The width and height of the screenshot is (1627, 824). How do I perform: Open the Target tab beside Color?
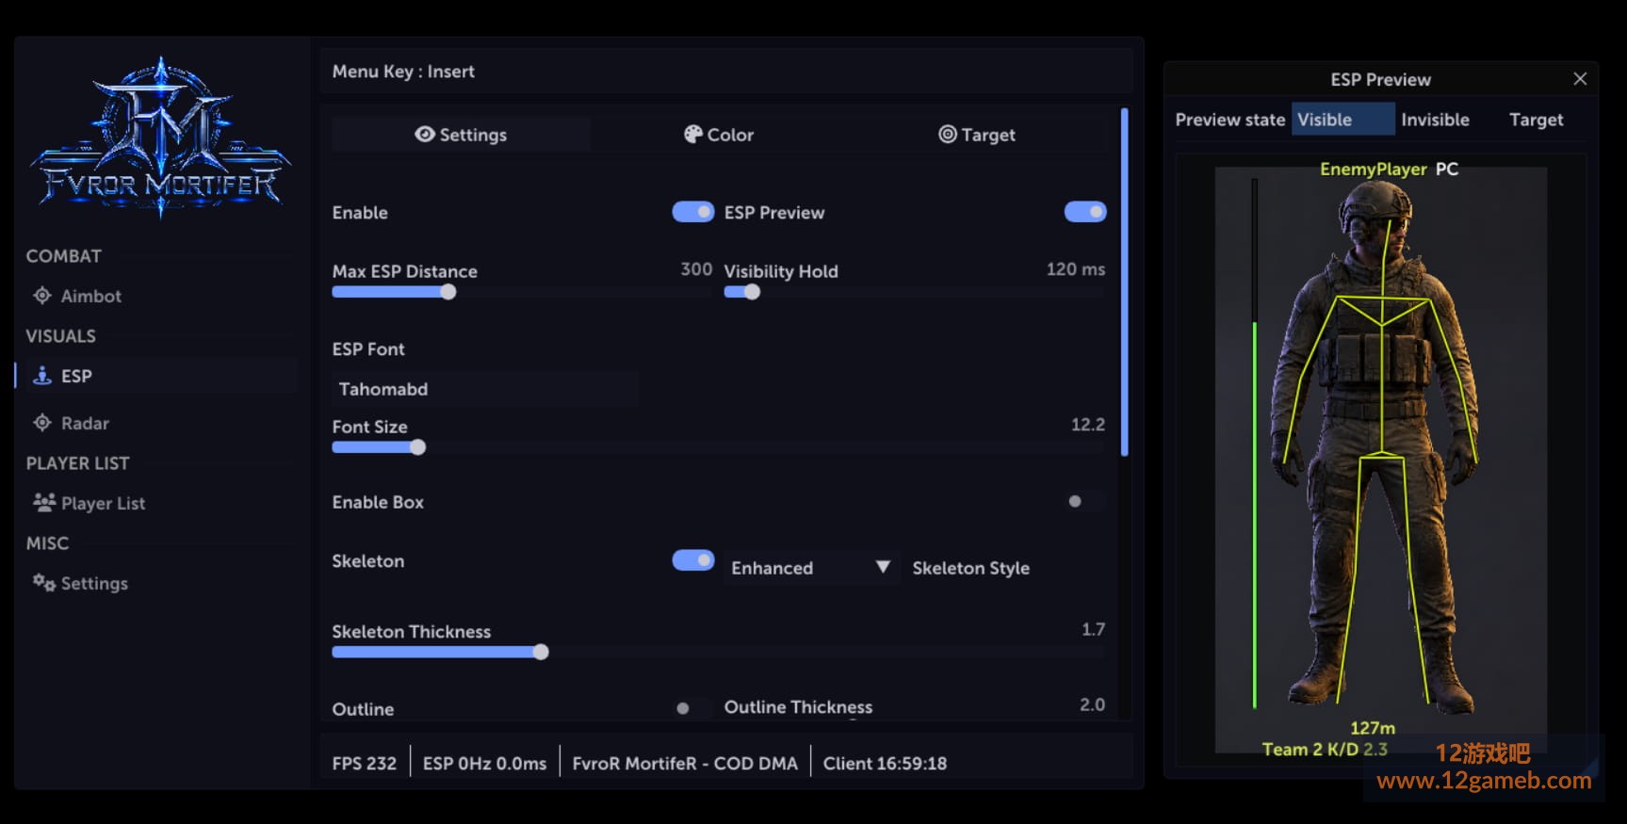point(977,135)
